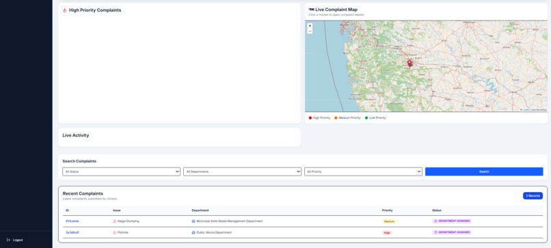This screenshot has width=551, height=248.
Task: Click the flame icon beside High Priority Complaints
Action: 65,10
